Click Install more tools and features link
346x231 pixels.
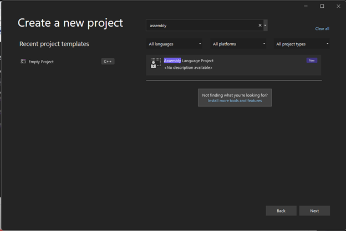click(x=235, y=101)
